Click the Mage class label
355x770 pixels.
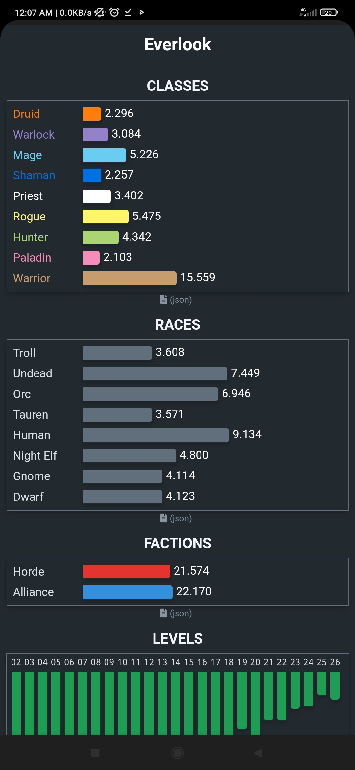click(x=28, y=155)
